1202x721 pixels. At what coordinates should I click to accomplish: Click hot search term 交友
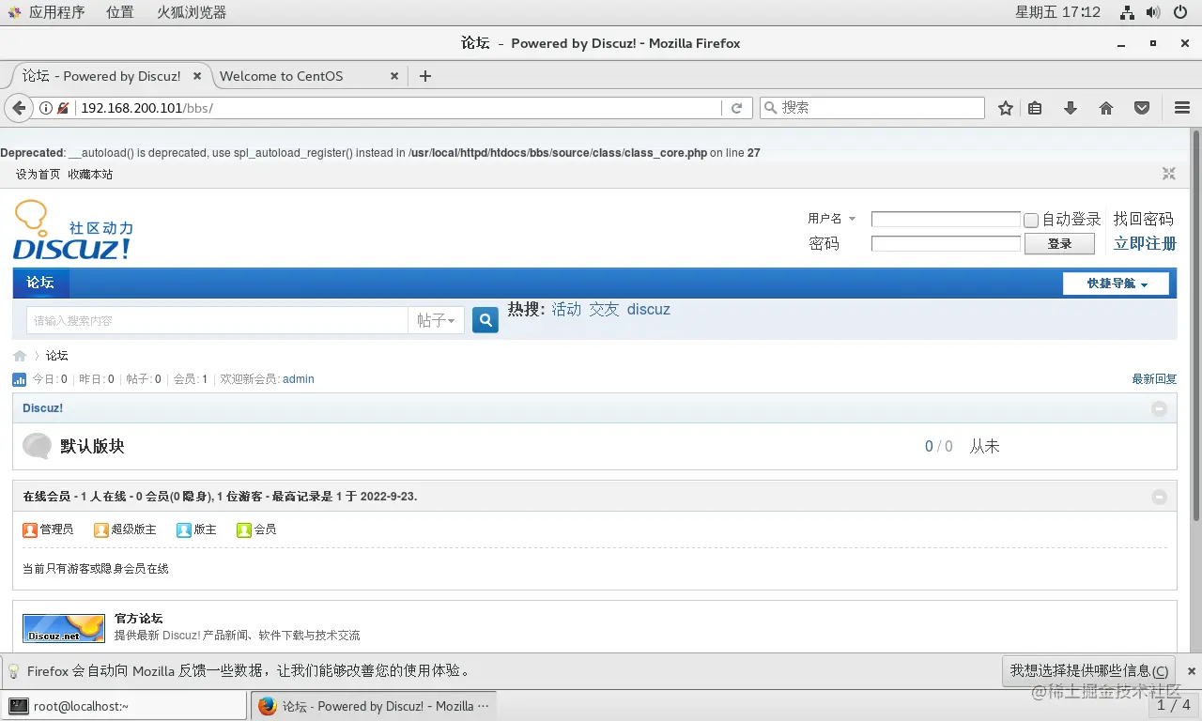[604, 310]
